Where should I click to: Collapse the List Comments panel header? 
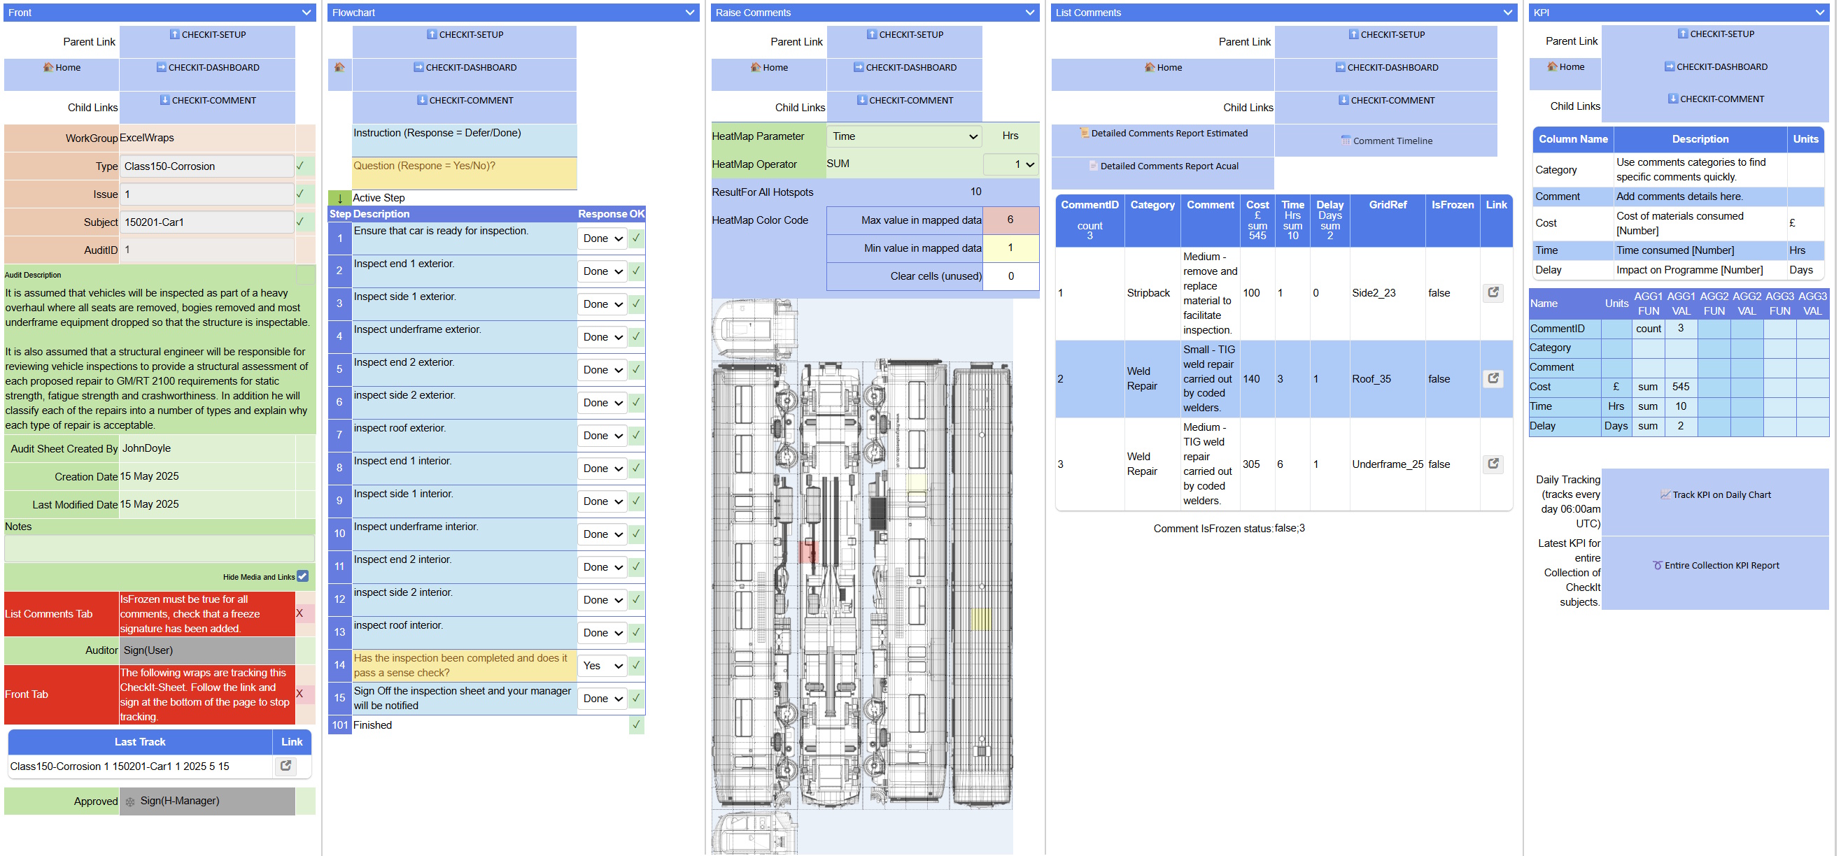click(1507, 12)
